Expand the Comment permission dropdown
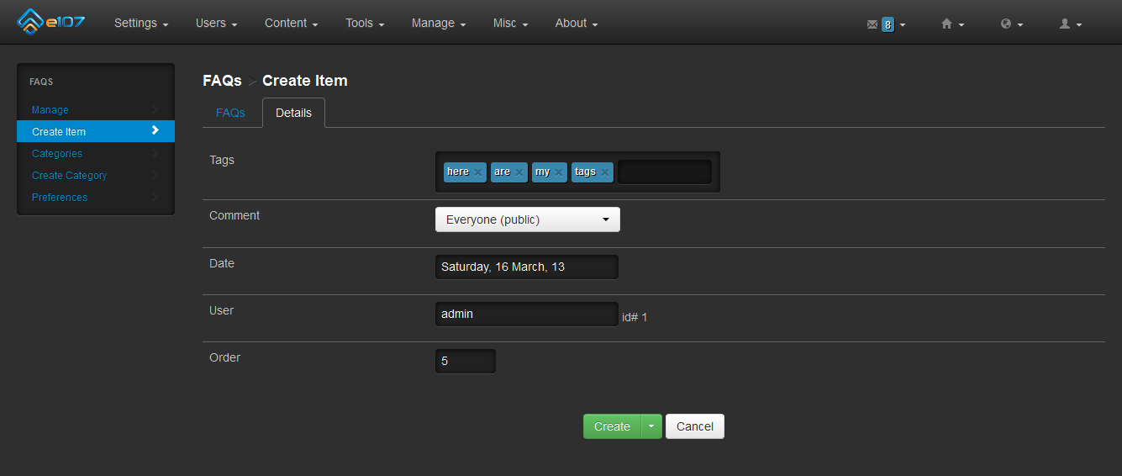1122x476 pixels. [527, 220]
